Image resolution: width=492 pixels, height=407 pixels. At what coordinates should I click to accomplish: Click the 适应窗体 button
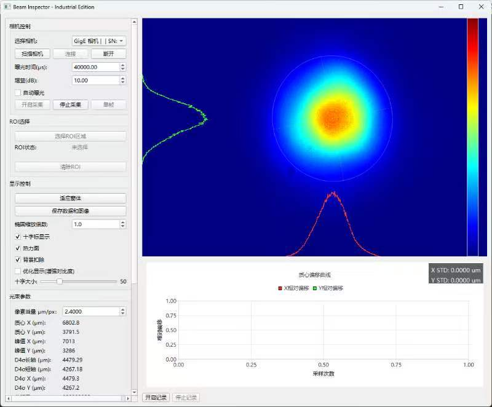click(71, 198)
